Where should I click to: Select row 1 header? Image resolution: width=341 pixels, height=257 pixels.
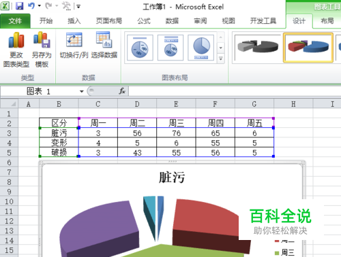[9, 114]
